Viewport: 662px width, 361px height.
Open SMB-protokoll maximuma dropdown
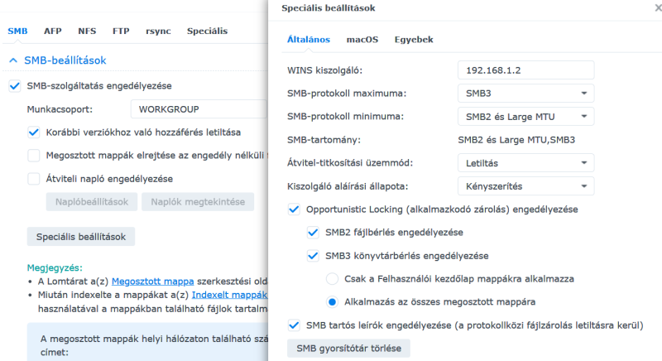(x=525, y=94)
